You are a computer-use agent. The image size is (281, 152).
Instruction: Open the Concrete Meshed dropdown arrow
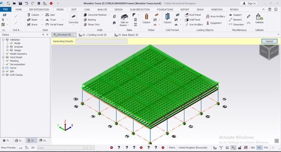point(109,15)
